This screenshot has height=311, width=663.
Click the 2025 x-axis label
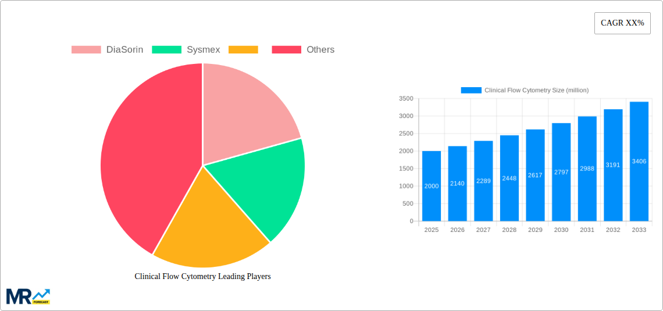432,230
